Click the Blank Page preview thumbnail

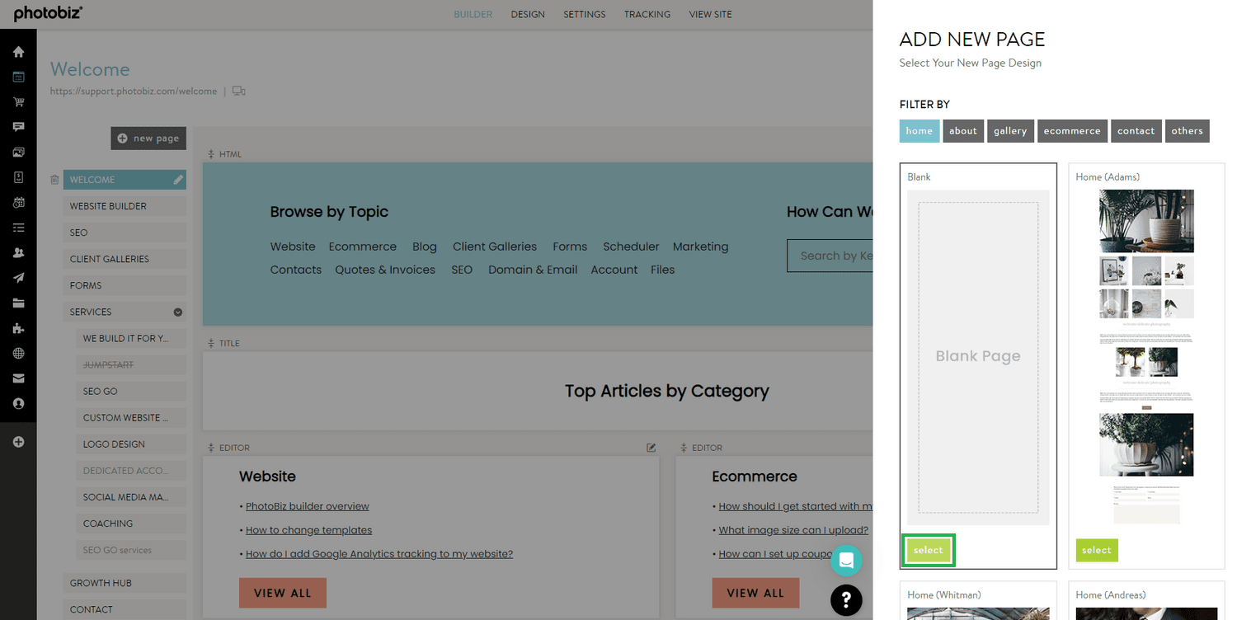point(978,357)
